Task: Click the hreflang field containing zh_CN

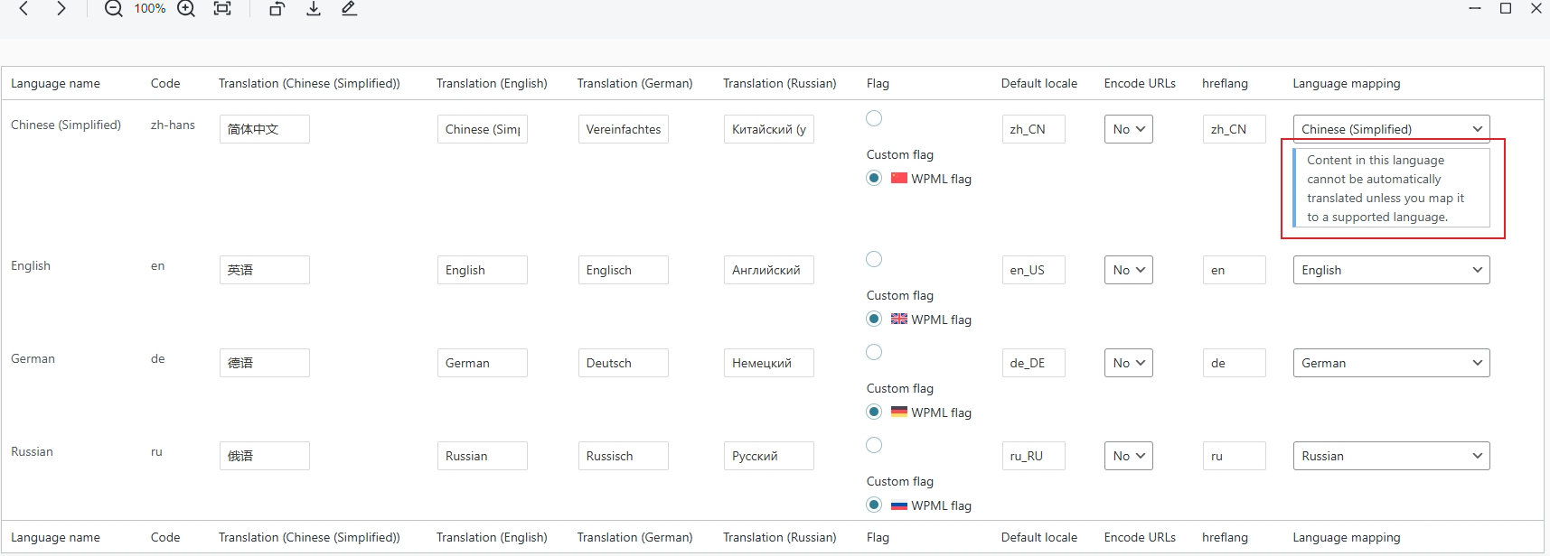Action: point(1234,129)
